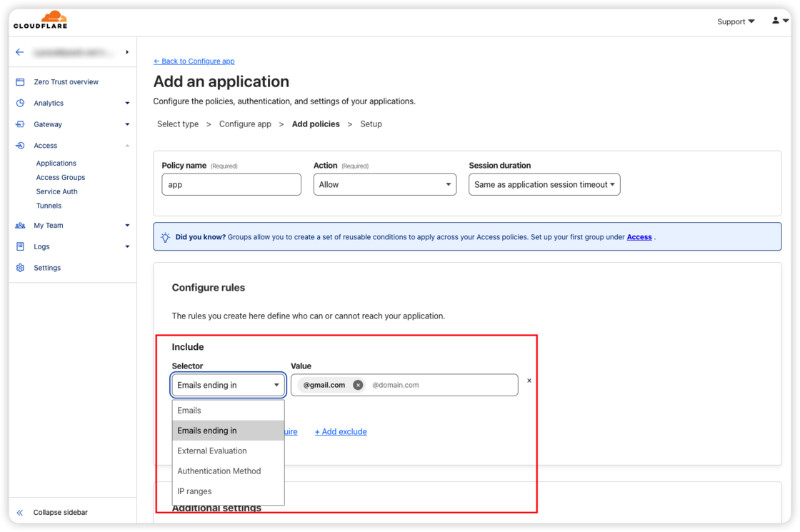This screenshot has width=800, height=532.
Task: Open Tunnels page
Action: click(x=49, y=206)
